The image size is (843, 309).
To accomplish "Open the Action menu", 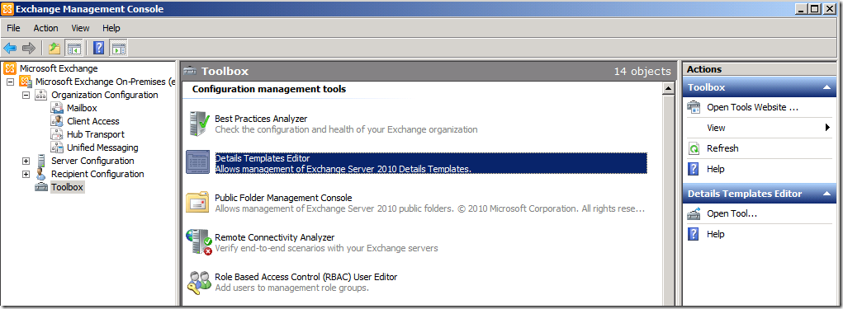I will (x=45, y=28).
